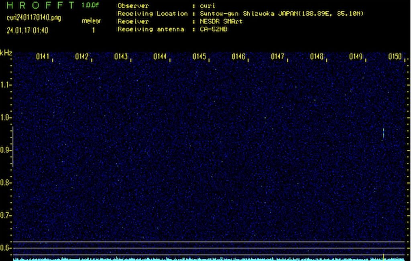Click the Receiving Location Shizuoka JAPAN text
The height and width of the screenshot is (261, 411).
241,14
